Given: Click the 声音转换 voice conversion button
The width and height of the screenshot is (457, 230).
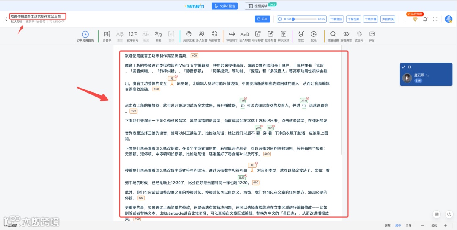Looking at the screenshot, I should tap(388, 19).
